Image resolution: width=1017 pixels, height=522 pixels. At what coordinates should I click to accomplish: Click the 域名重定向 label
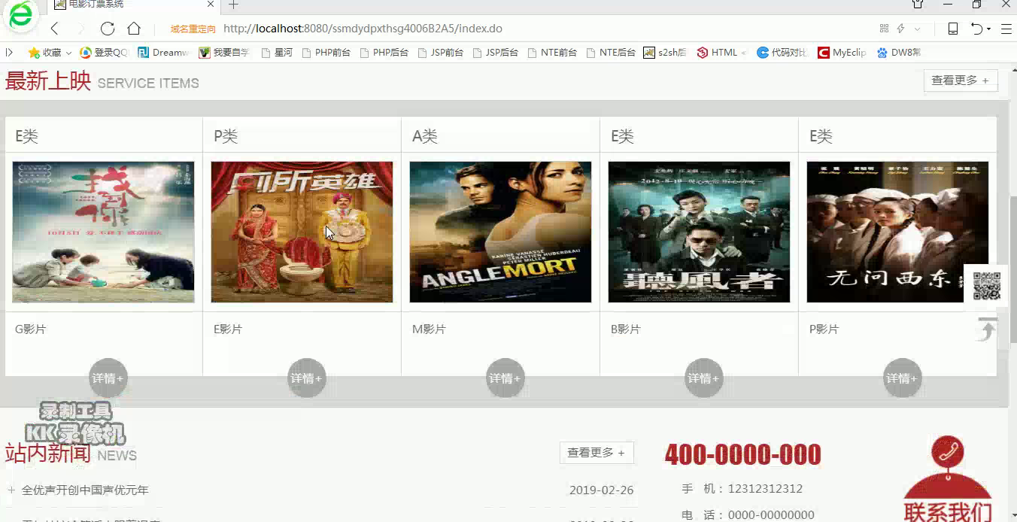click(x=193, y=29)
